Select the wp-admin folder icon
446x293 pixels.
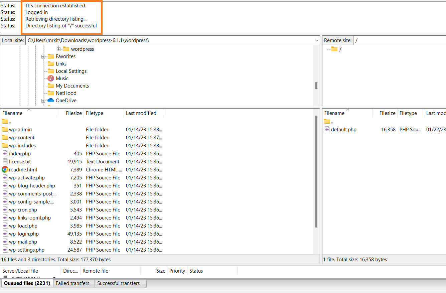[5, 130]
